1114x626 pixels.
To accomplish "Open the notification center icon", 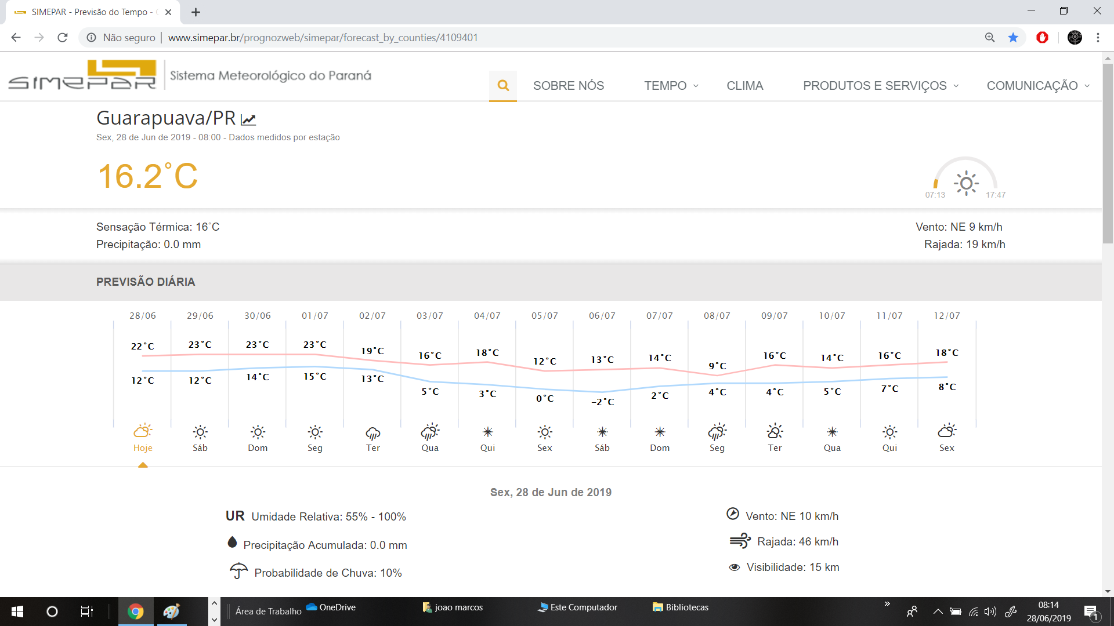I will [x=1091, y=612].
